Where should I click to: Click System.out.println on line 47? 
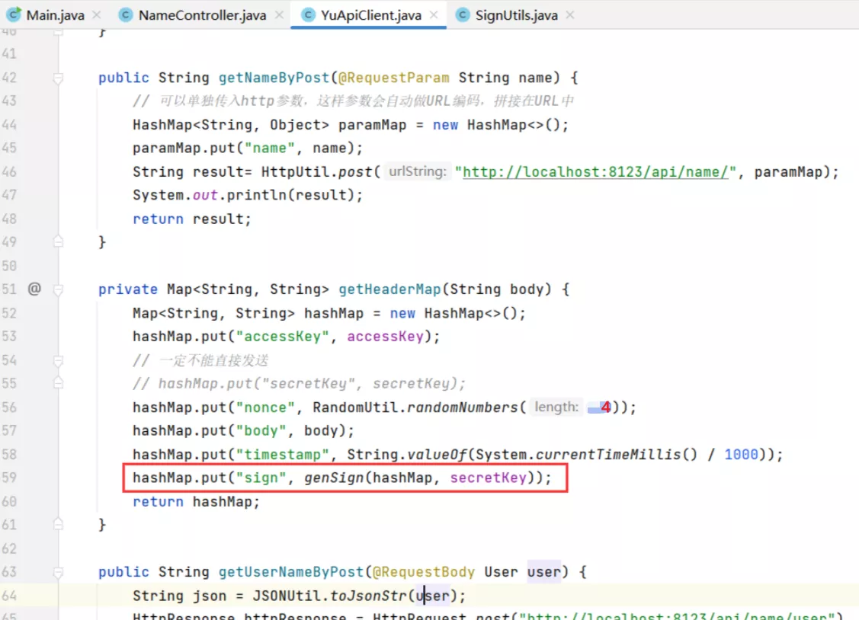[210, 195]
